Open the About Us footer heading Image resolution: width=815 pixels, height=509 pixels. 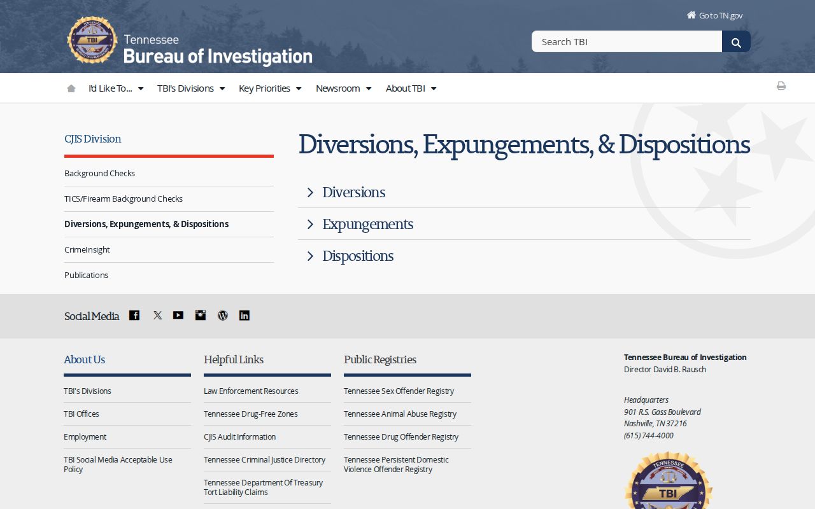pos(84,359)
